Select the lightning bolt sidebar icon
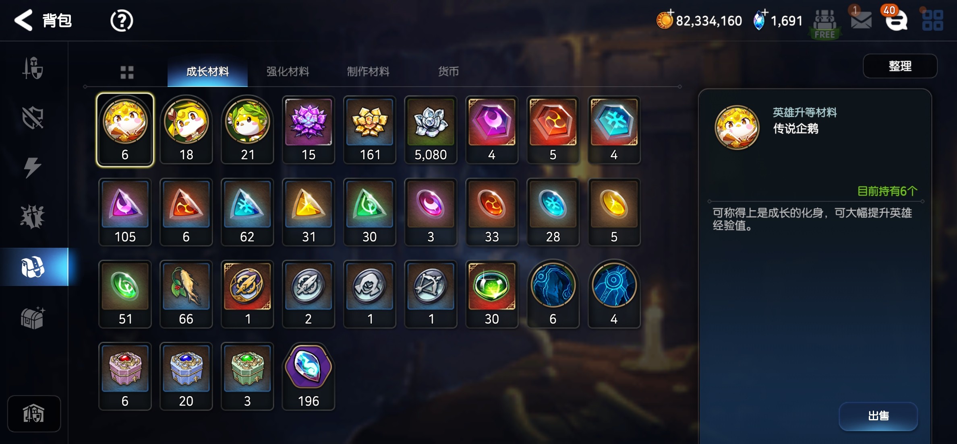The width and height of the screenshot is (957, 444). [33, 168]
